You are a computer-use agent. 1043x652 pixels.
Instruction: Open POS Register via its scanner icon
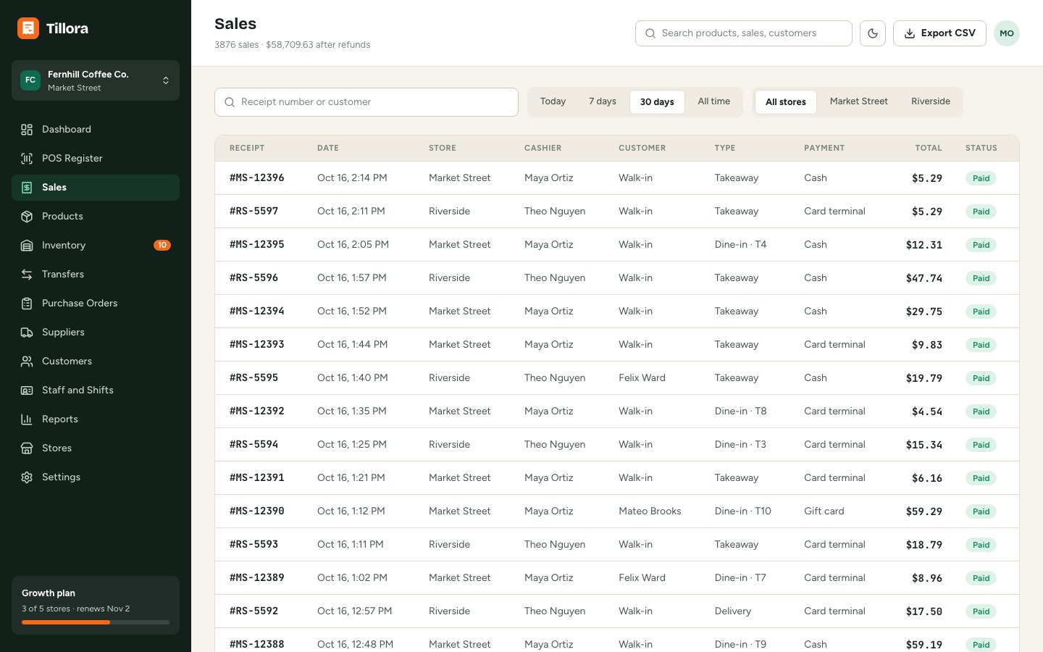[x=27, y=159]
